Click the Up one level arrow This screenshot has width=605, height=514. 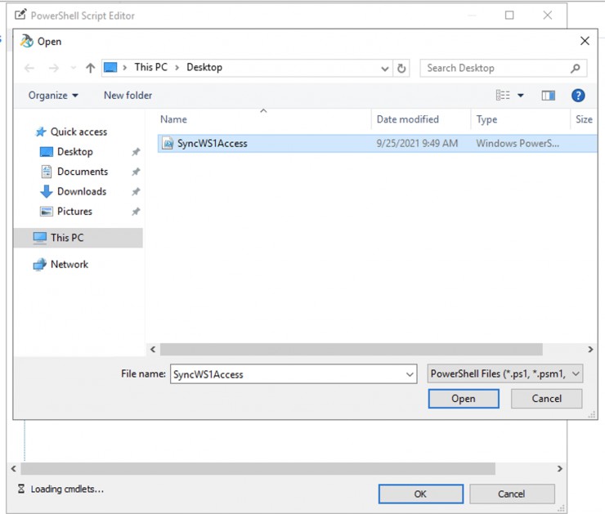pos(90,69)
